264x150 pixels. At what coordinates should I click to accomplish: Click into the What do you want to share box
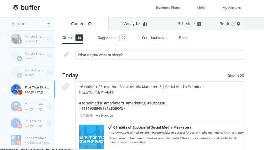(160, 55)
